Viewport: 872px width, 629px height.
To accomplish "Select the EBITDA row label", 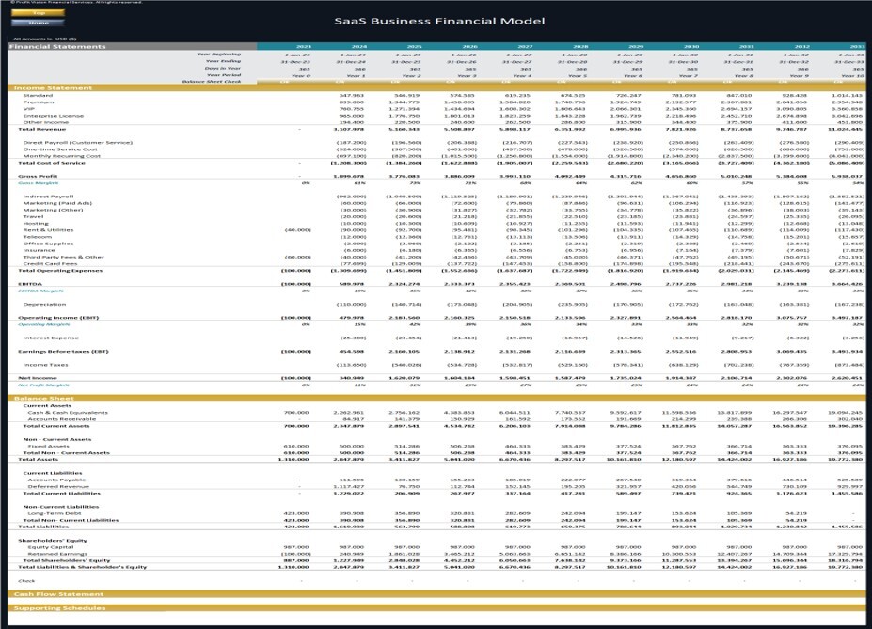I will point(30,284).
